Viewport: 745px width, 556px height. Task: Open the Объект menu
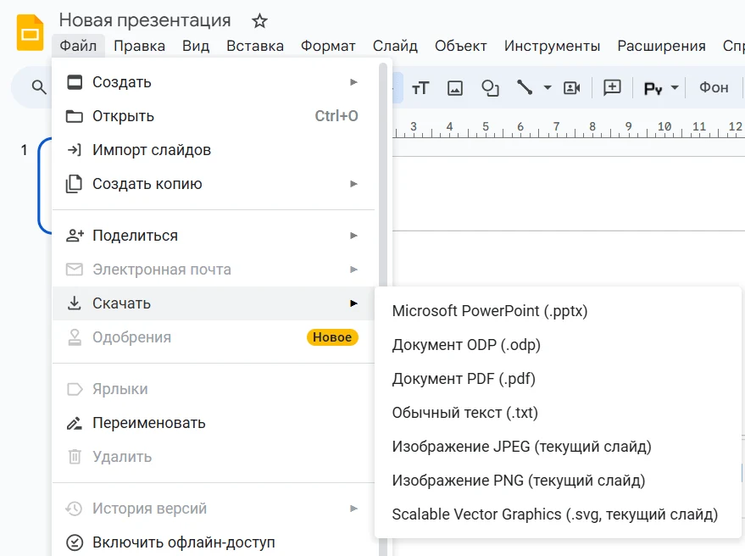point(461,46)
